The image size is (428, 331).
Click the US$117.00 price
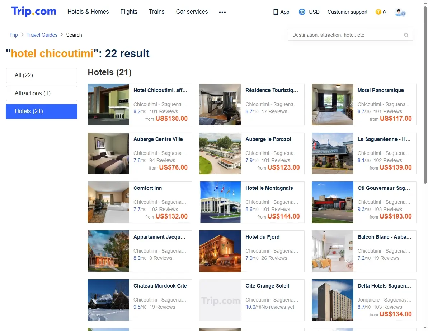[x=396, y=119]
